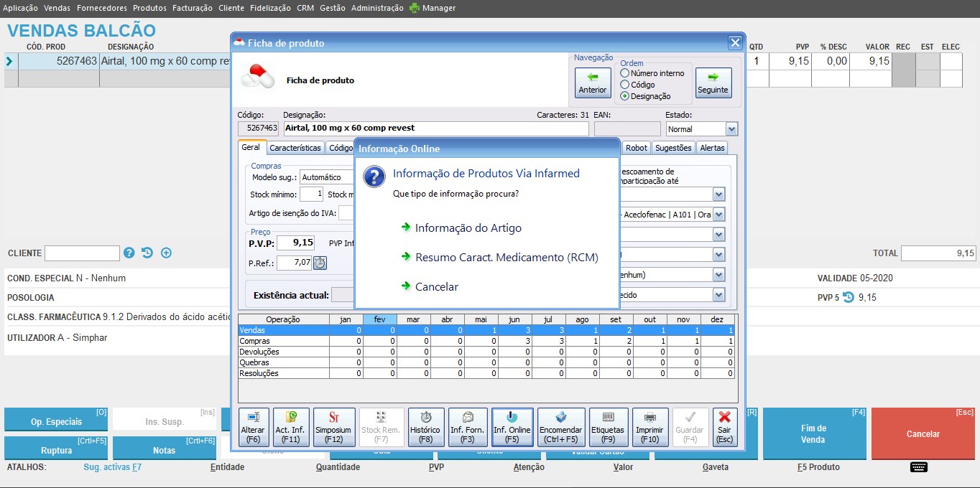
Task: Switch to the Características tab
Action: point(295,148)
